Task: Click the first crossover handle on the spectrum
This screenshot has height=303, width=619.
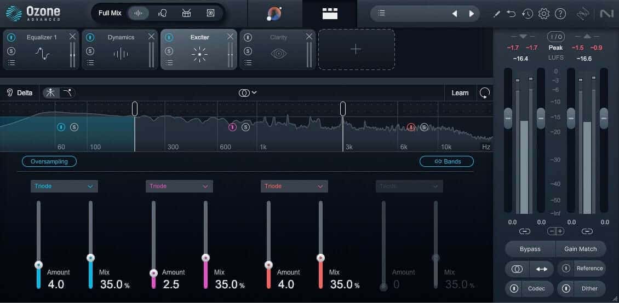Action: coord(135,109)
